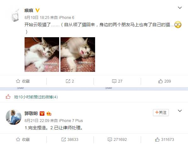Like the cat post with 209 likes
This screenshot has width=188, height=145.
[x=164, y=81]
